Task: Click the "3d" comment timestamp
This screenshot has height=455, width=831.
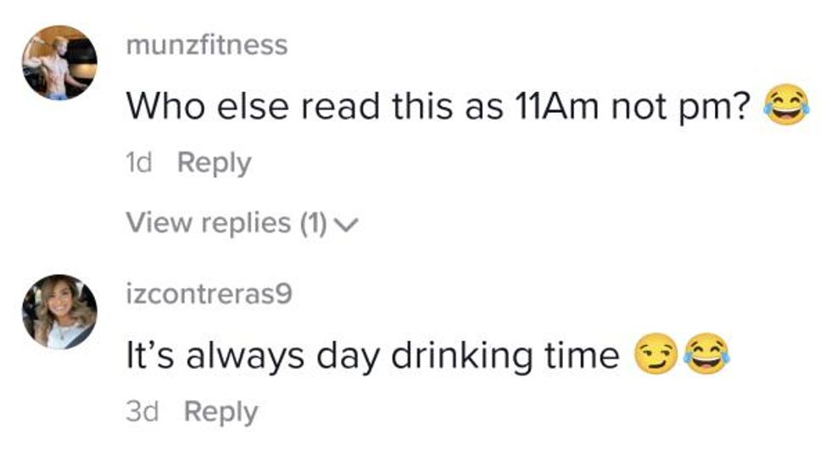Action: coord(142,412)
